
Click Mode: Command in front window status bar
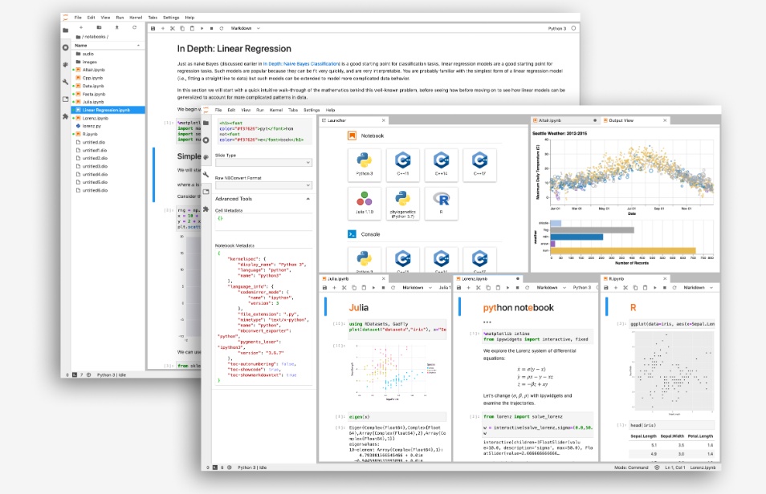[x=631, y=468]
